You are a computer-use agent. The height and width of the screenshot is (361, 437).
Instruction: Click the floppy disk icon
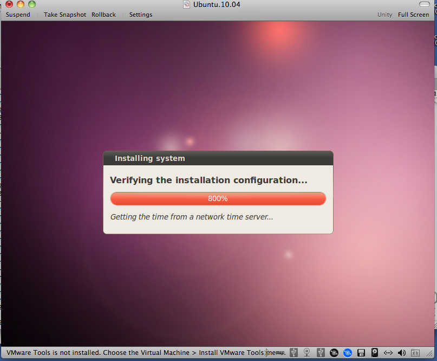click(361, 353)
